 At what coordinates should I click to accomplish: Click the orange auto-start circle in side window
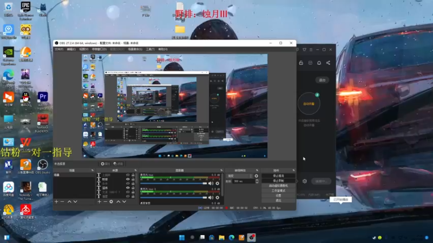coord(309,104)
